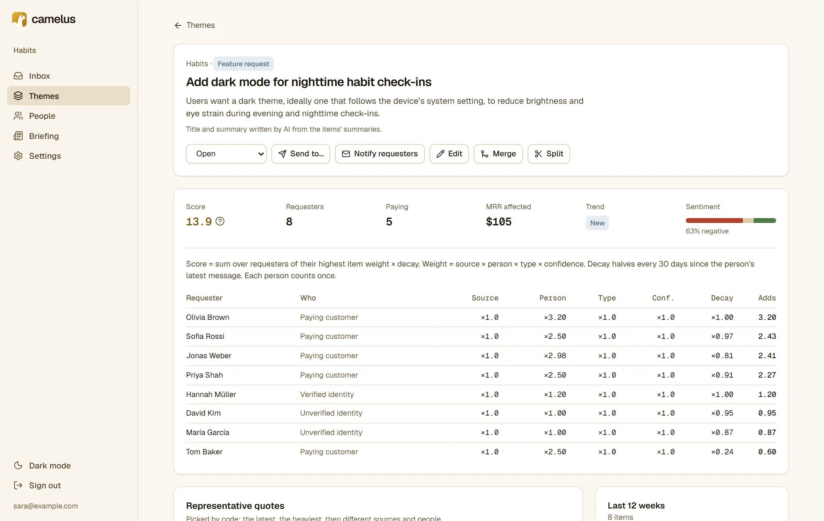Click the pencil icon in Edit
This screenshot has width=824, height=521.
(x=440, y=154)
